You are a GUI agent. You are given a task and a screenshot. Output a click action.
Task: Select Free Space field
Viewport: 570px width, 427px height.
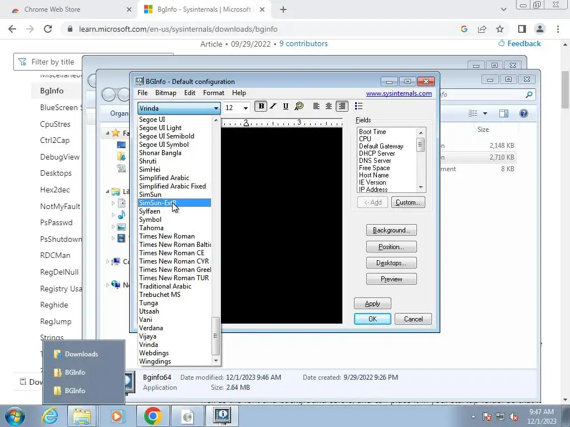click(387, 168)
